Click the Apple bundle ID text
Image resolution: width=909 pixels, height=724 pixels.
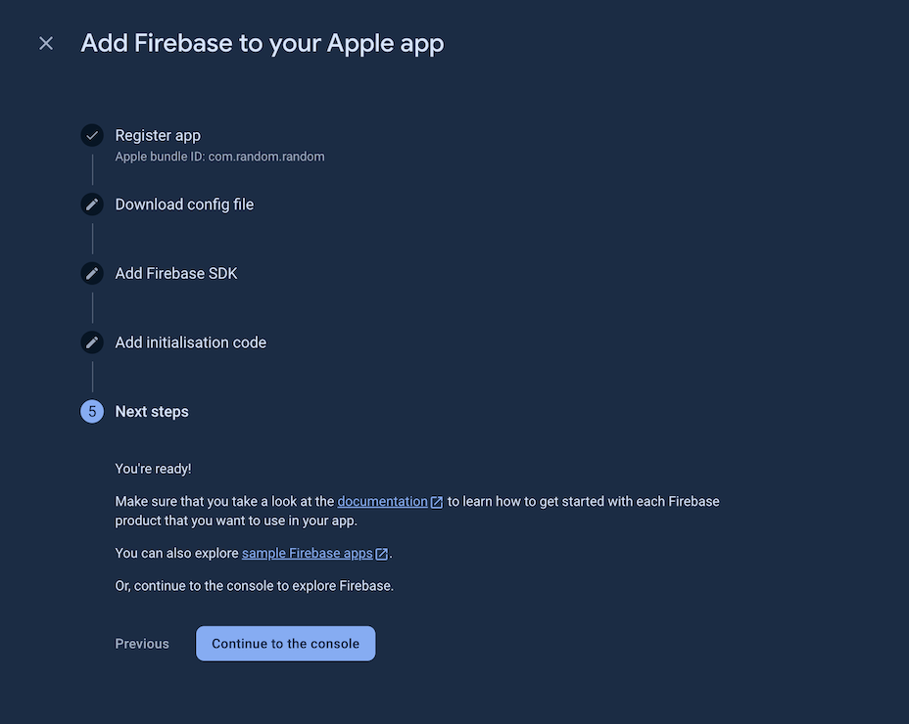coord(219,157)
